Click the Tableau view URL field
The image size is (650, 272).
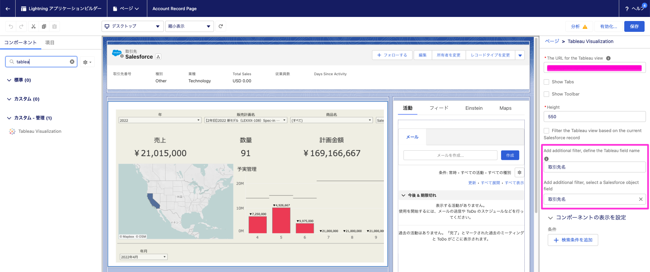pyautogui.click(x=594, y=68)
